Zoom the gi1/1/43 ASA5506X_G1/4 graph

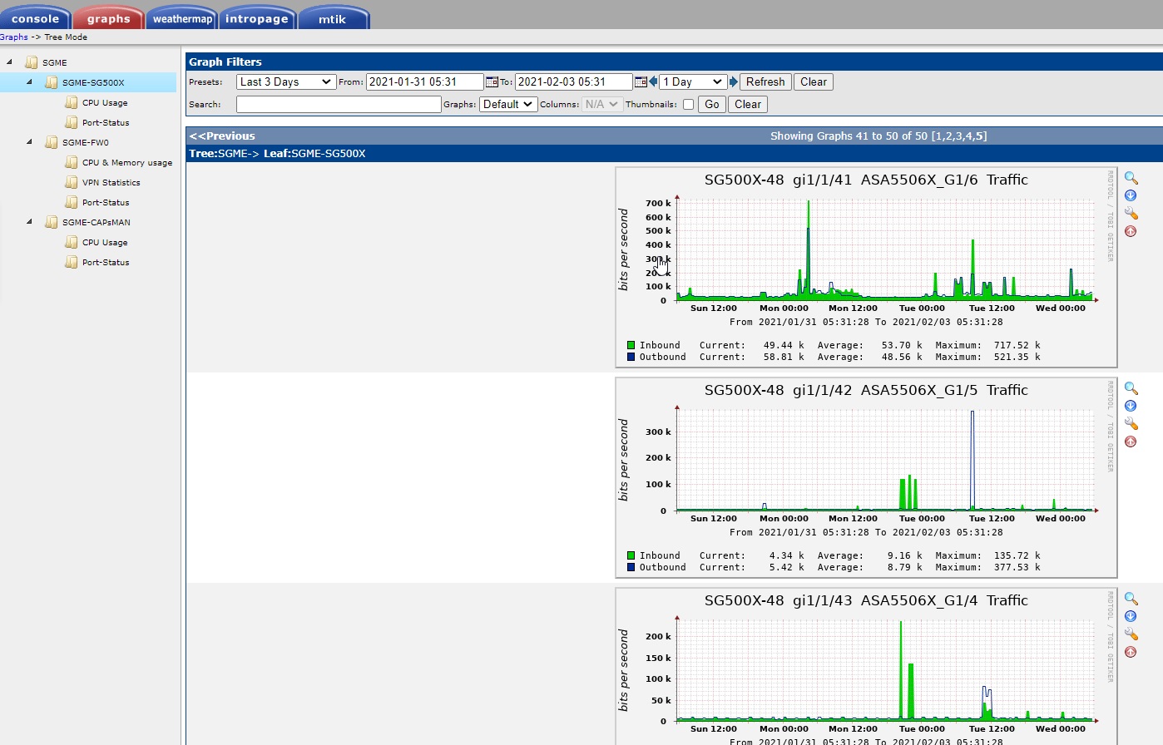tap(1131, 599)
